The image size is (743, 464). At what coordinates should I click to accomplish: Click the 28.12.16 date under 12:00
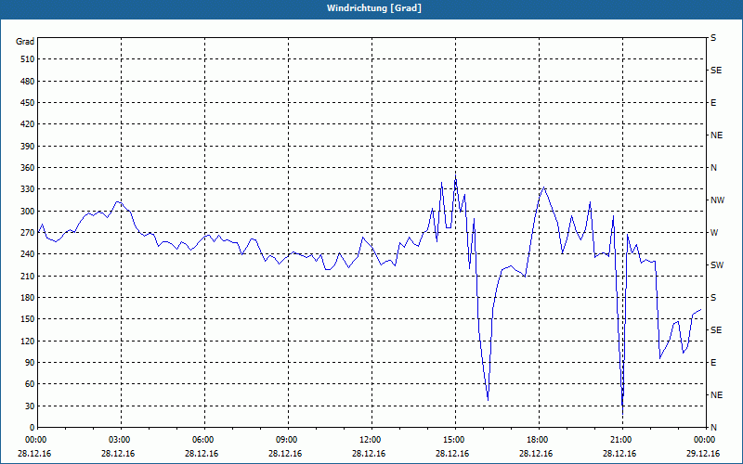coord(368,454)
